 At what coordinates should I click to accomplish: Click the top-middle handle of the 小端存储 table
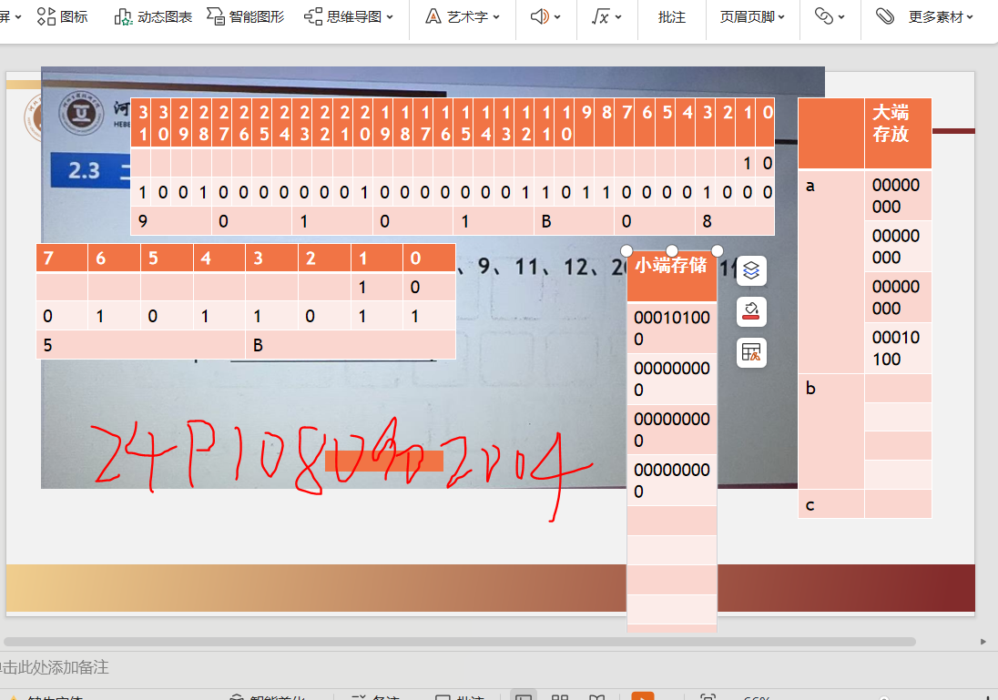[671, 250]
